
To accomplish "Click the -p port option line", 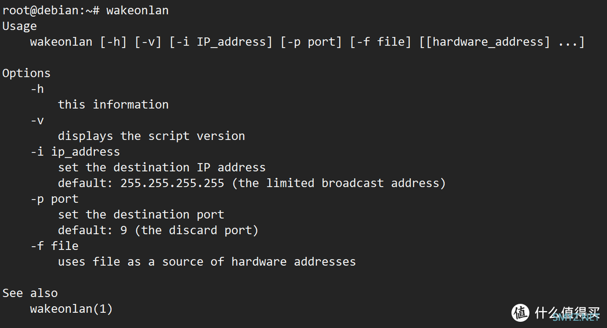I will point(55,199).
